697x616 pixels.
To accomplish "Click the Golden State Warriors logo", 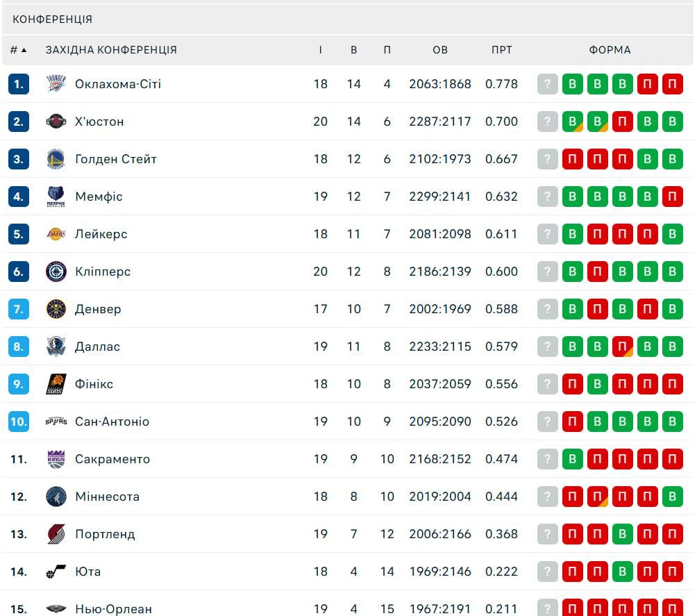I will [56, 159].
